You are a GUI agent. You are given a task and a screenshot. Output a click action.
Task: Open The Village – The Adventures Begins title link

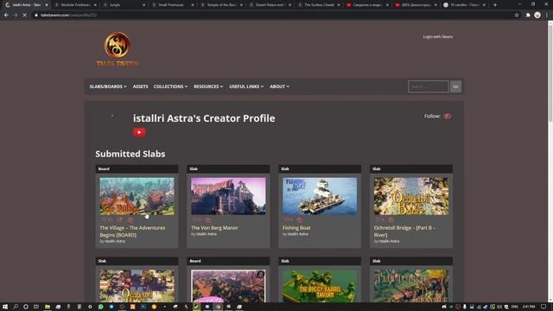tap(132, 232)
